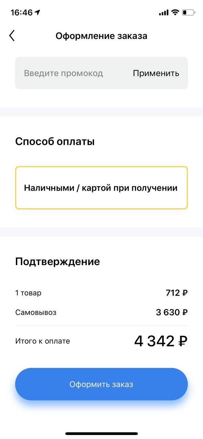This screenshot has height=439, width=203.
Task: Tap the 3 630 ₽ pickup cost
Action: pyautogui.click(x=172, y=313)
